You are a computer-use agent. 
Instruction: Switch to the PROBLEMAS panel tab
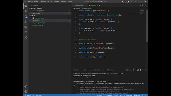click(x=77, y=70)
